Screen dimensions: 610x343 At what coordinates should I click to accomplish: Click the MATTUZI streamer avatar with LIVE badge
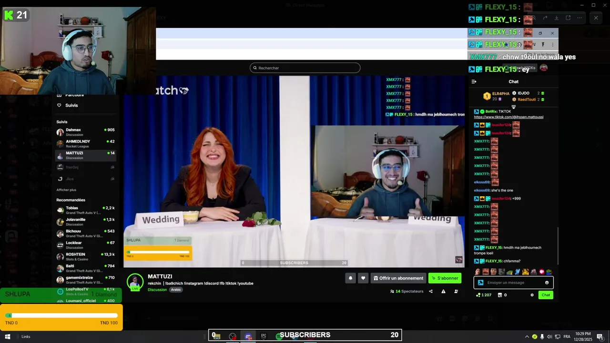click(135, 282)
